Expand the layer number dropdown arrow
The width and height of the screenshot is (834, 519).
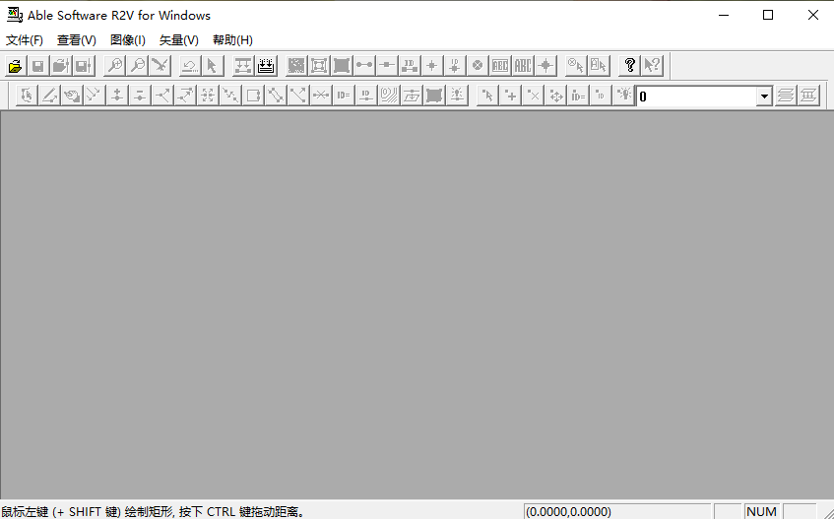(x=764, y=97)
